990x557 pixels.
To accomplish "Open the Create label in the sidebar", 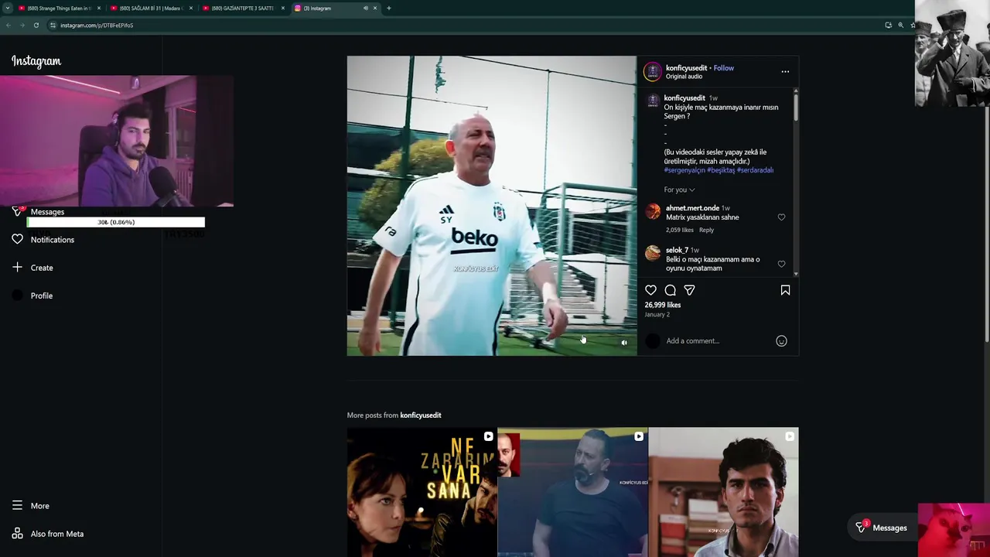I will [42, 268].
